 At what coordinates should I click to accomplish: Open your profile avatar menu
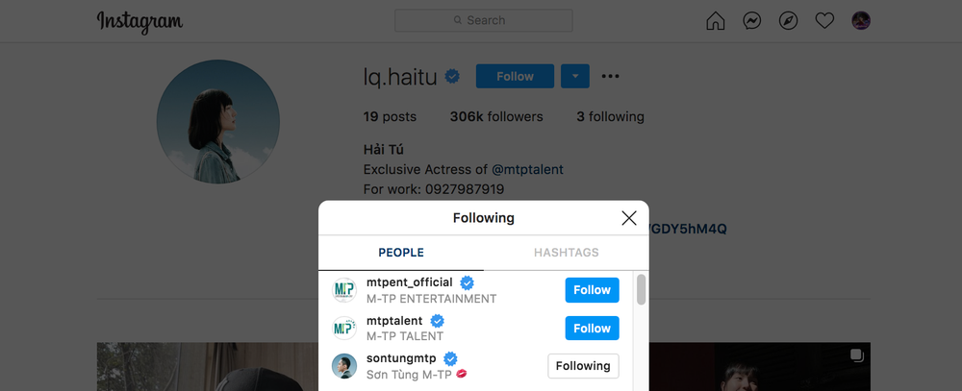click(x=861, y=21)
